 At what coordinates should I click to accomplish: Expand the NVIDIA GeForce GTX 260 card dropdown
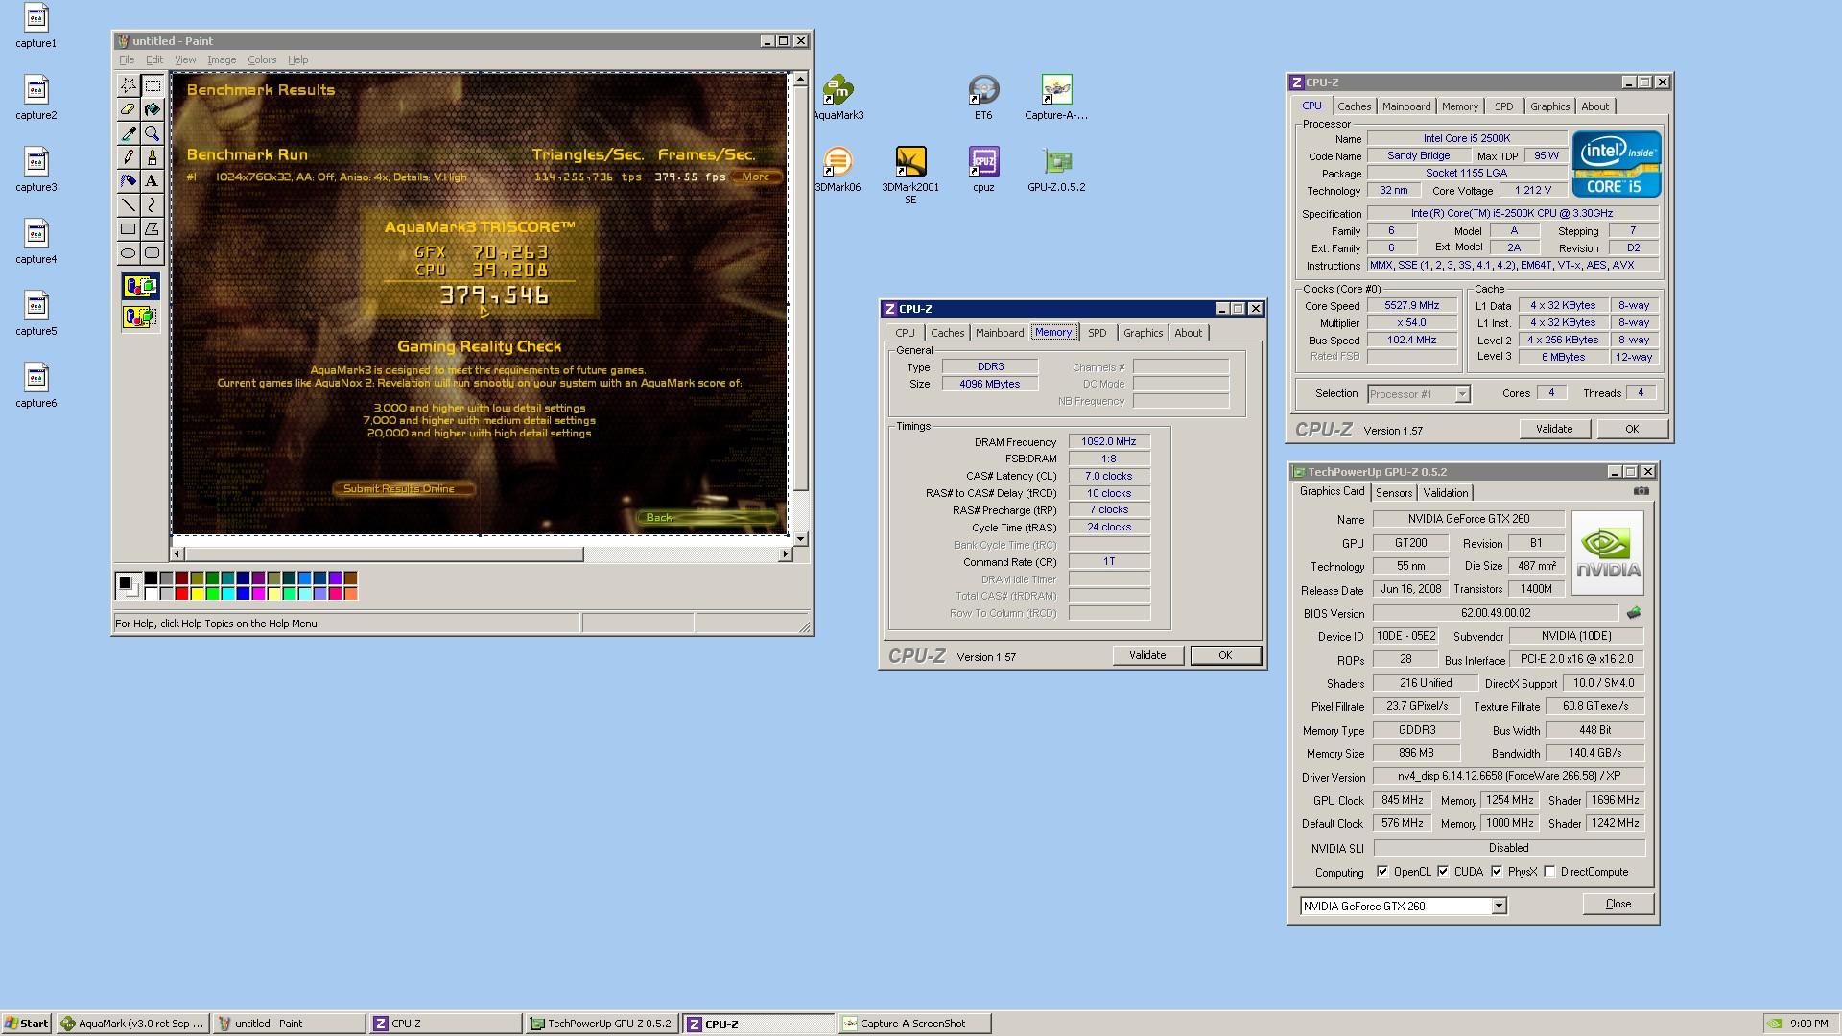point(1499,906)
